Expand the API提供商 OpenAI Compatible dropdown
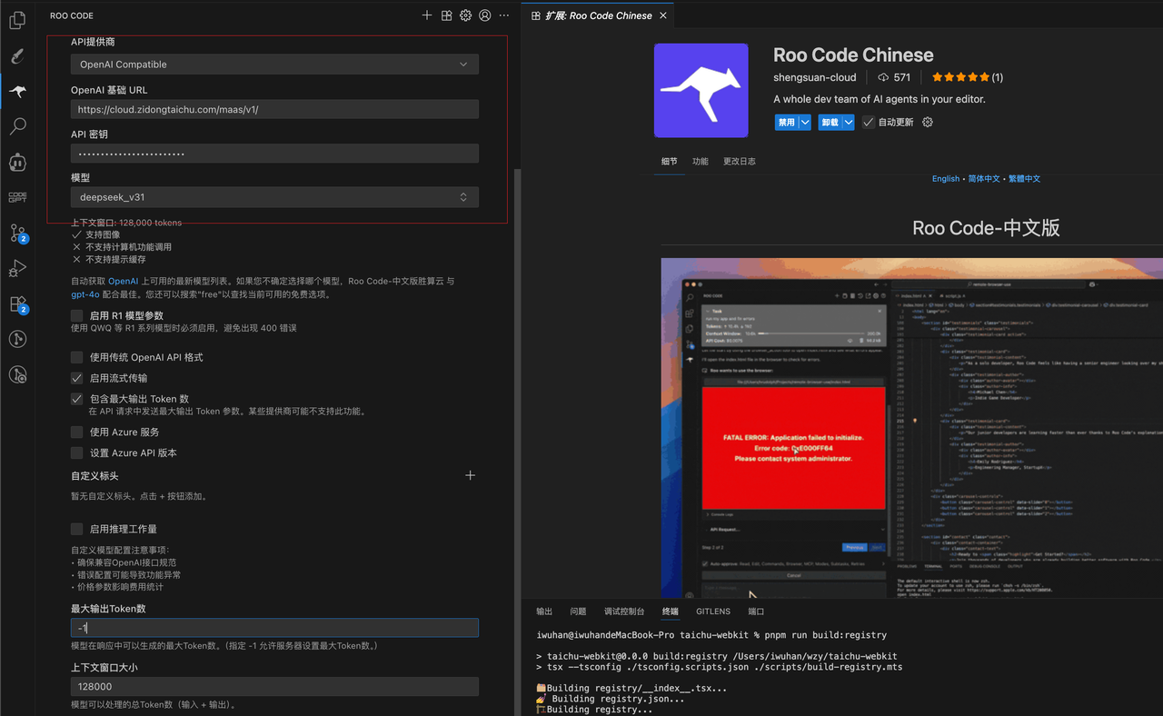This screenshot has height=716, width=1163. (274, 65)
